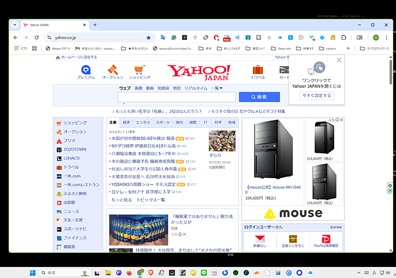Image resolution: width=396 pixels, height=278 pixels.
Task: Open Windows Start menu
Action: click(x=33, y=273)
